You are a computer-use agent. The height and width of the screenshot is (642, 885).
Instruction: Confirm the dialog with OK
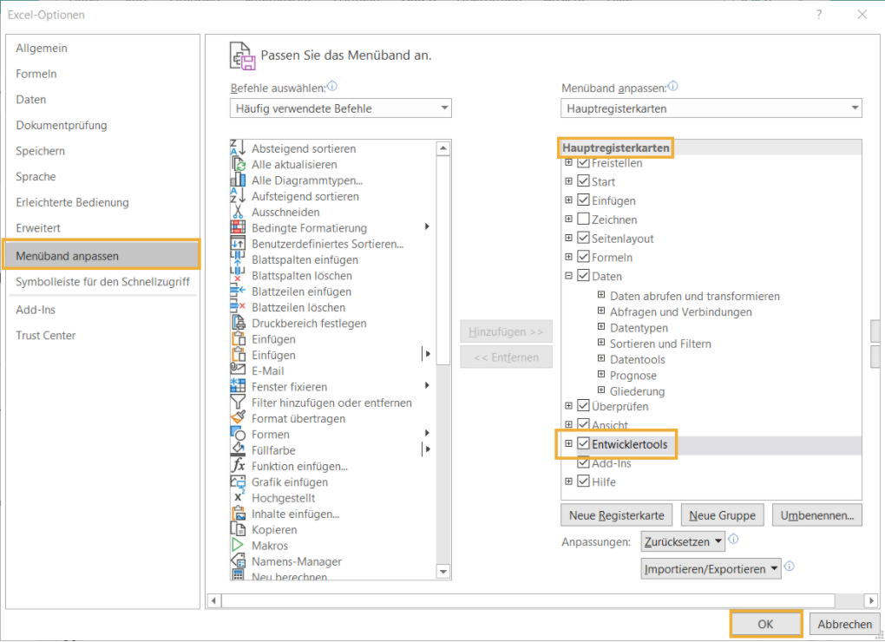tap(764, 624)
